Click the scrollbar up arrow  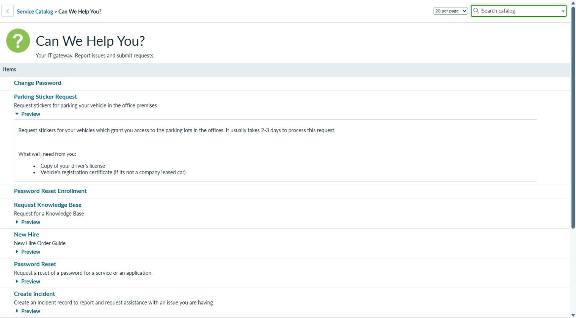(x=573, y=3)
